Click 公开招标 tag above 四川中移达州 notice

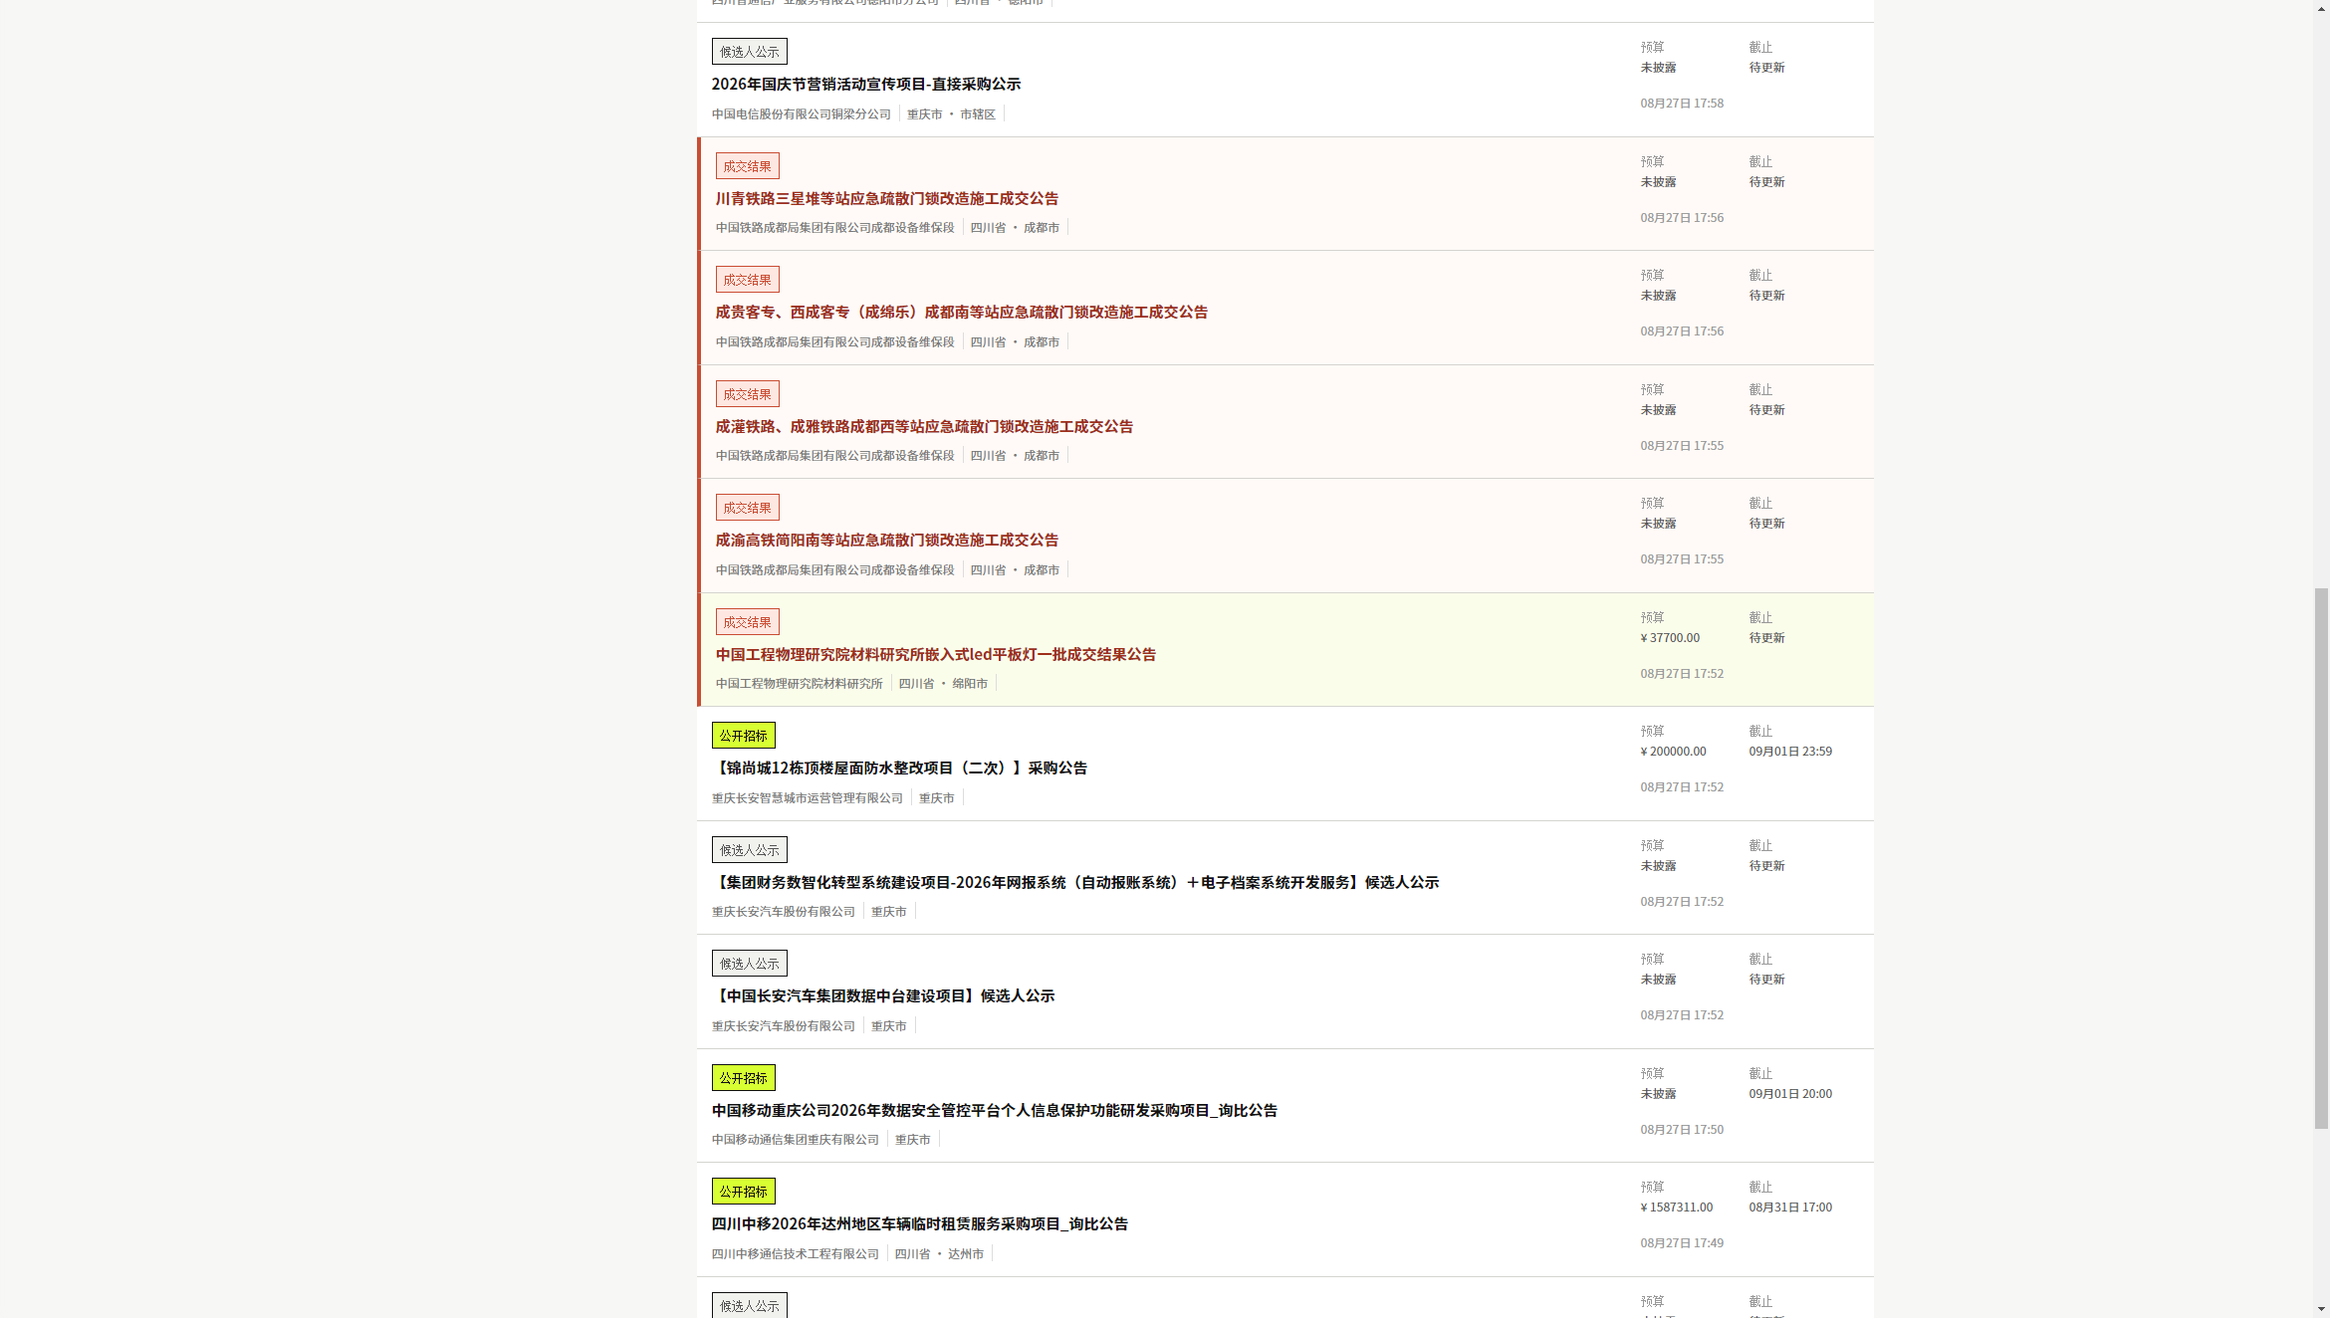[x=743, y=1192]
